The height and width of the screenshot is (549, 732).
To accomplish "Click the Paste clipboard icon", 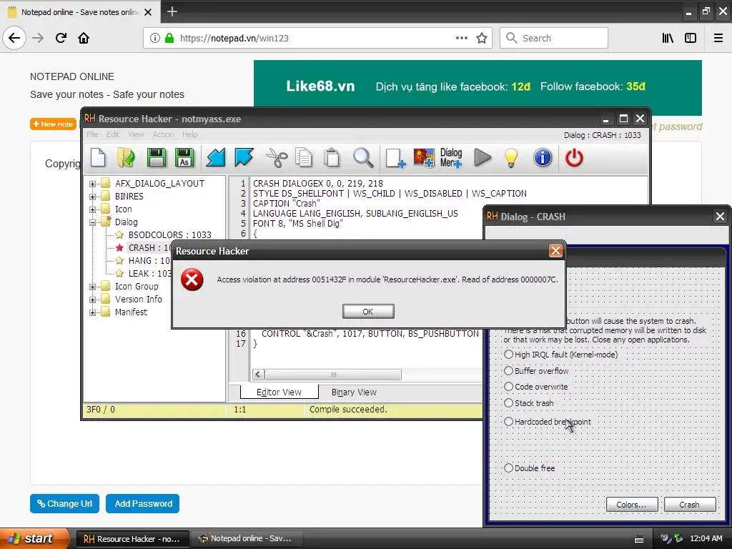I will point(332,158).
